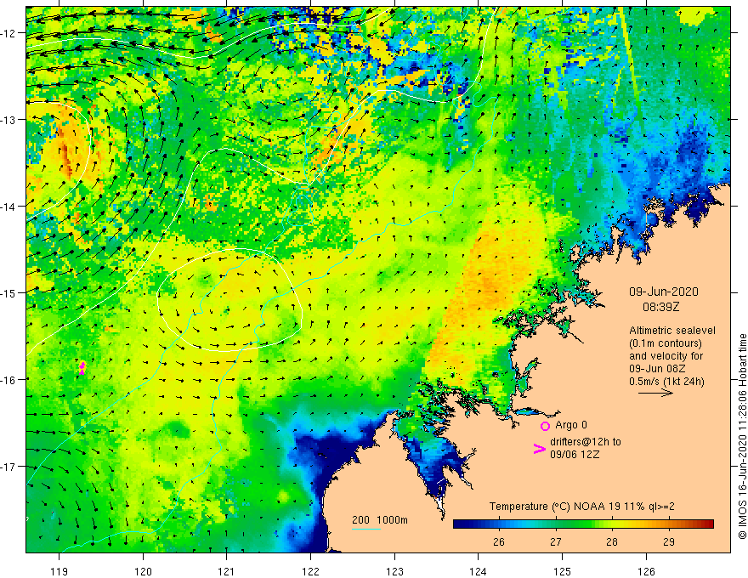Image resolution: width=748 pixels, height=578 pixels.
Task: Click the colour bar value 27
Action: pos(555,541)
